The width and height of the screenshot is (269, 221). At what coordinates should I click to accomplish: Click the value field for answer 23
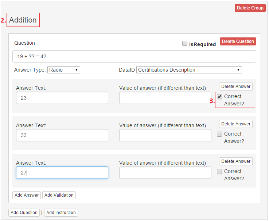pos(165,98)
